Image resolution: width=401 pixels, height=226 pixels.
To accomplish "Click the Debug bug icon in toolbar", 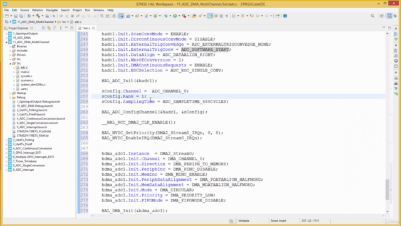I will click(166, 16).
